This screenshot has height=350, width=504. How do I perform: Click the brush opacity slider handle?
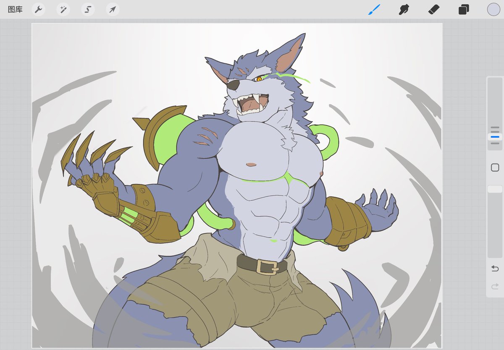[495, 189]
